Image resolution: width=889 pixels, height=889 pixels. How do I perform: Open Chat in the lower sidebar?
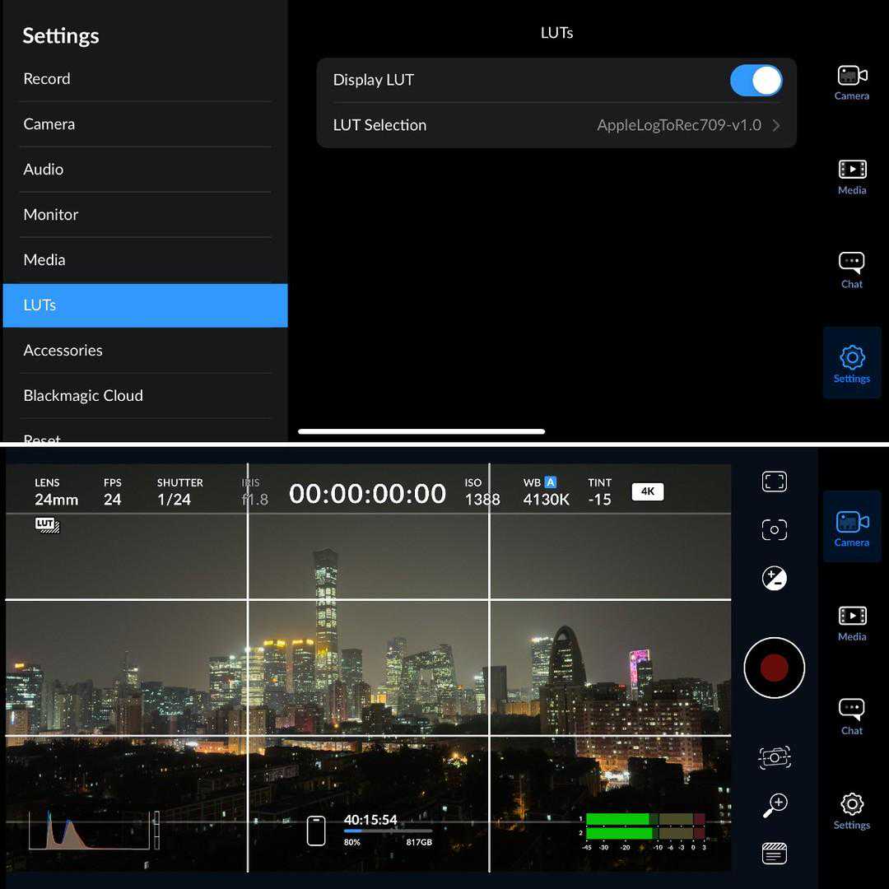[x=851, y=716]
